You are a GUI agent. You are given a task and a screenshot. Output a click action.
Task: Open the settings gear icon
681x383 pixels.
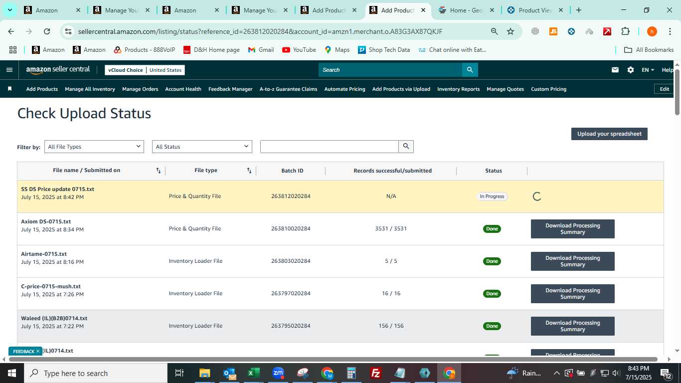coord(631,70)
